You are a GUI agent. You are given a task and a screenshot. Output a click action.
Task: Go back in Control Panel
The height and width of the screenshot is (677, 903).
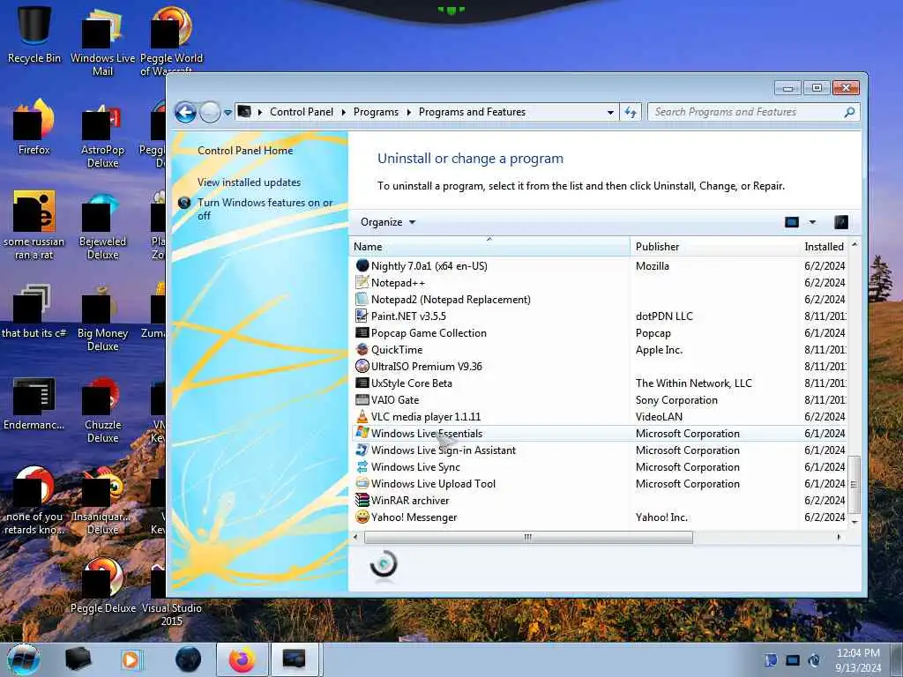185,112
